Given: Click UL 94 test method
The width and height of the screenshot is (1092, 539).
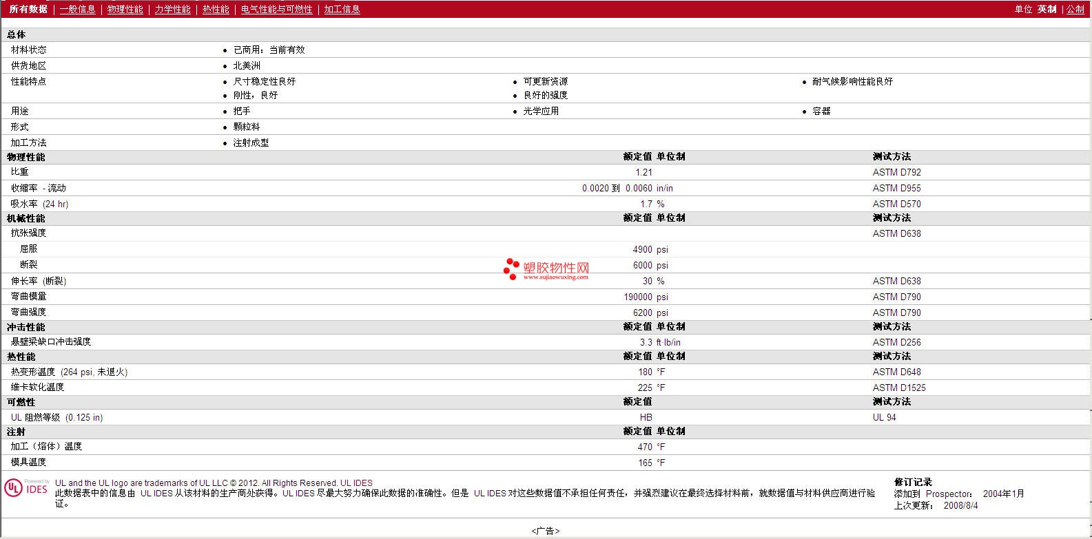Looking at the screenshot, I should 884,417.
